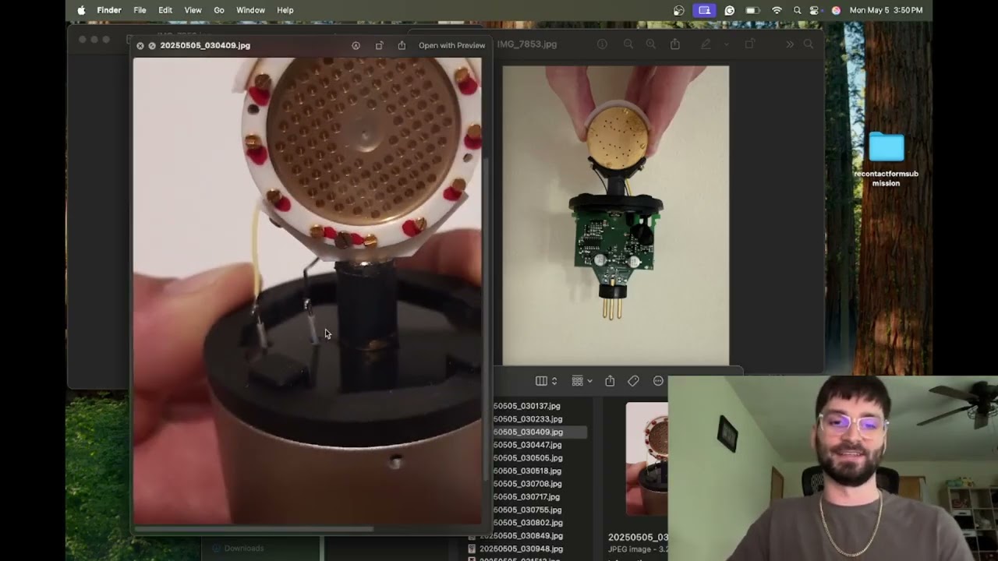Open the Apple menu
998x561 pixels.
(81, 10)
